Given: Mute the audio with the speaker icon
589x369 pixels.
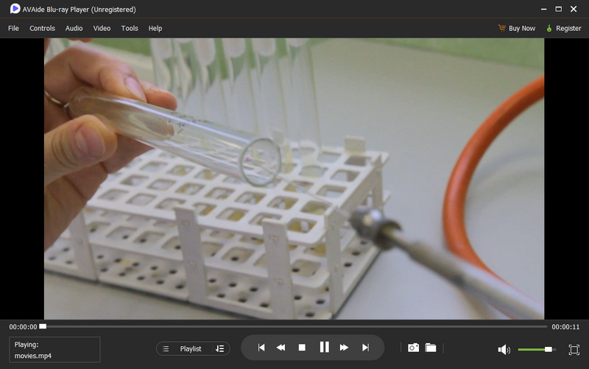Looking at the screenshot, I should point(504,349).
